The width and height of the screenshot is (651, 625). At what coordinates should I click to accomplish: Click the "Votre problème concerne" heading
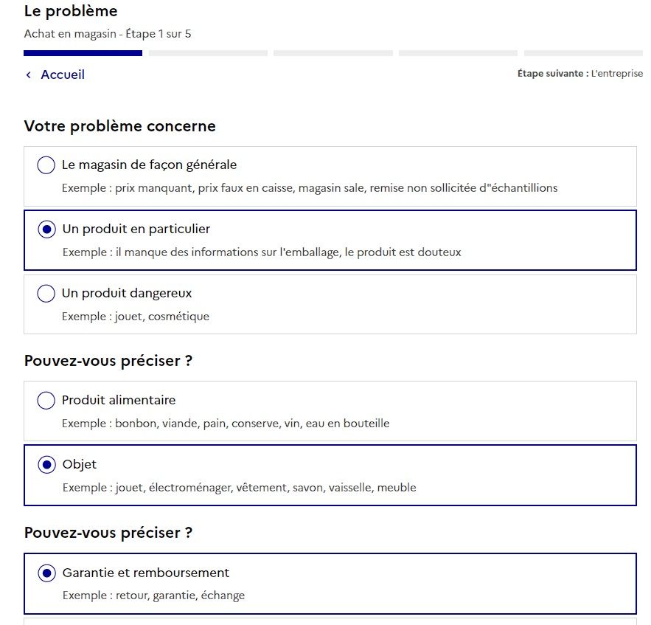pyautogui.click(x=119, y=126)
